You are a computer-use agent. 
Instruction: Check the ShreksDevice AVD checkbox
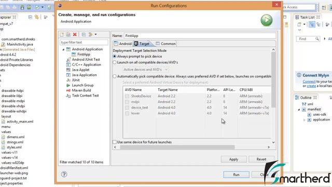pyautogui.click(x=127, y=96)
